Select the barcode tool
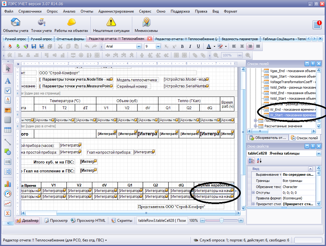This screenshot has height=246, width=326. (x=8, y=162)
